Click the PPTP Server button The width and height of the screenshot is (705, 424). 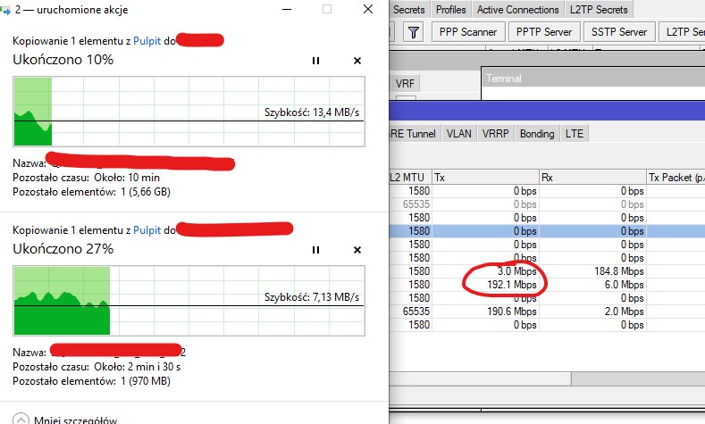click(x=544, y=32)
